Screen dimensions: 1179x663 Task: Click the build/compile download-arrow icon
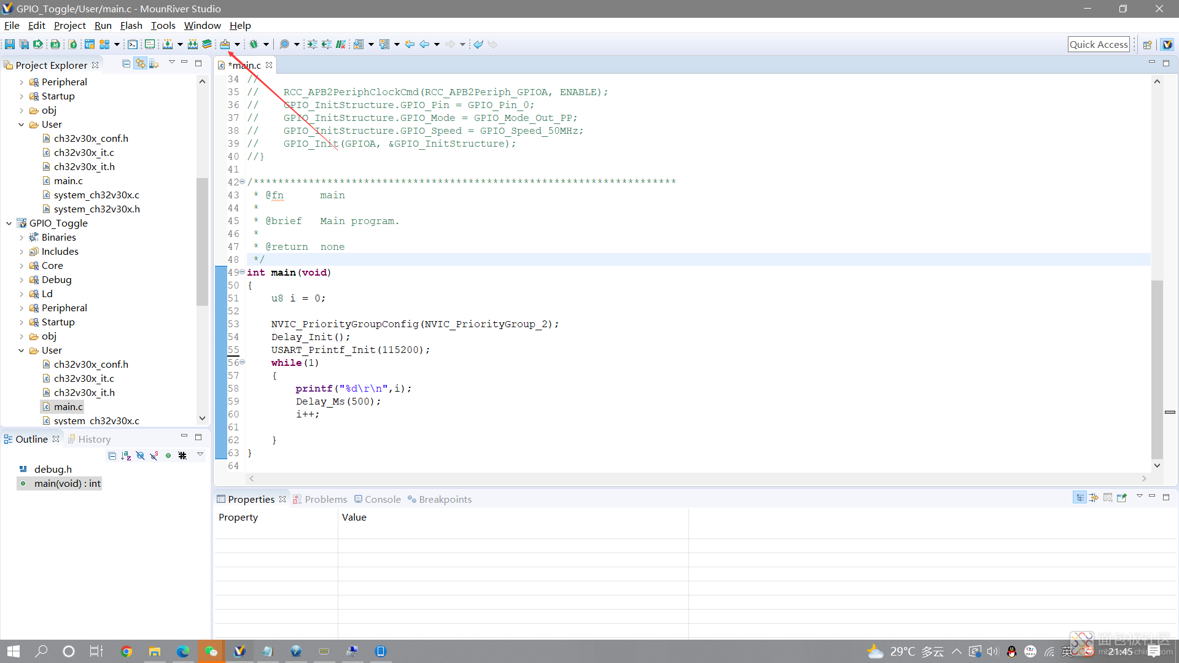tap(168, 44)
